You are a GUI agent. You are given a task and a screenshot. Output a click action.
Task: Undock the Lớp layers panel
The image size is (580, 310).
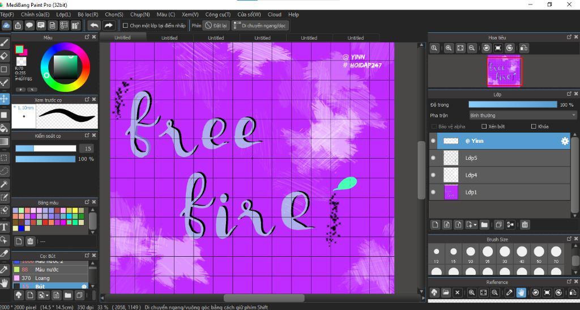coord(569,94)
